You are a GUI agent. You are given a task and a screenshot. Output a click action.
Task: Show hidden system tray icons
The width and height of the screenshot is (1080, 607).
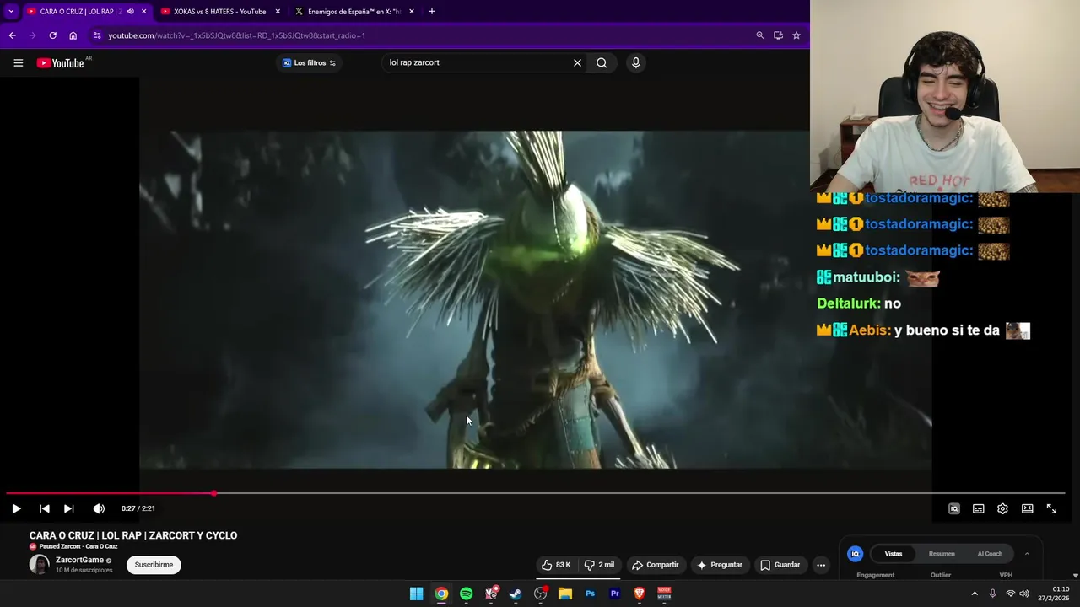pyautogui.click(x=975, y=594)
